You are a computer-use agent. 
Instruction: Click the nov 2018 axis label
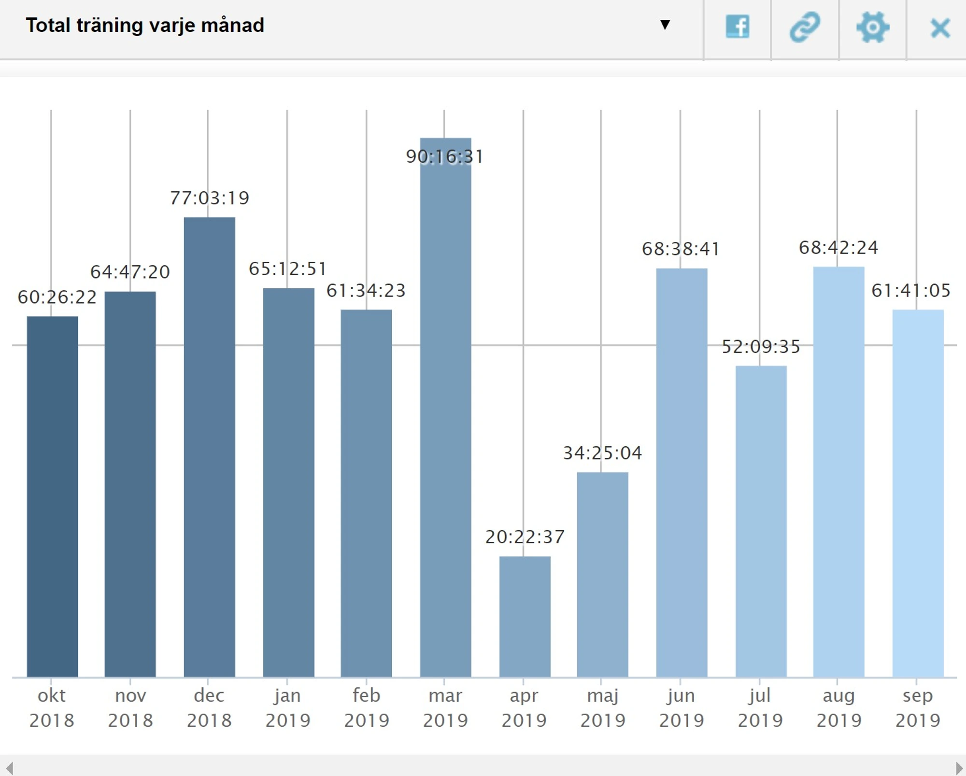(130, 707)
